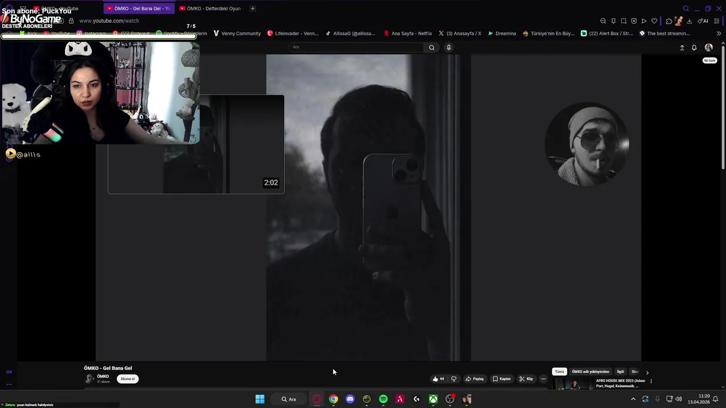
Task: Open browser downloads icon
Action: [689, 21]
